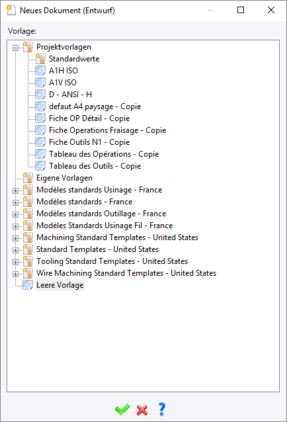Expand Modèles standards Usinage - France
Viewport: 287px width, 422px height.
(16, 190)
